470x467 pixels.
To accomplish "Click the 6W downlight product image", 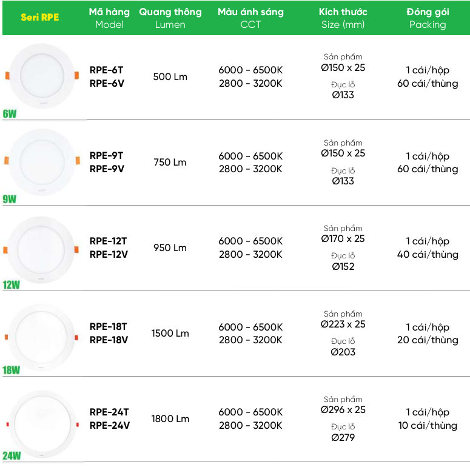I will 42,76.
